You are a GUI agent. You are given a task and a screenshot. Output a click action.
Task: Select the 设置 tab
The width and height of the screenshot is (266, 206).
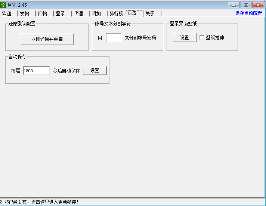click(x=134, y=13)
